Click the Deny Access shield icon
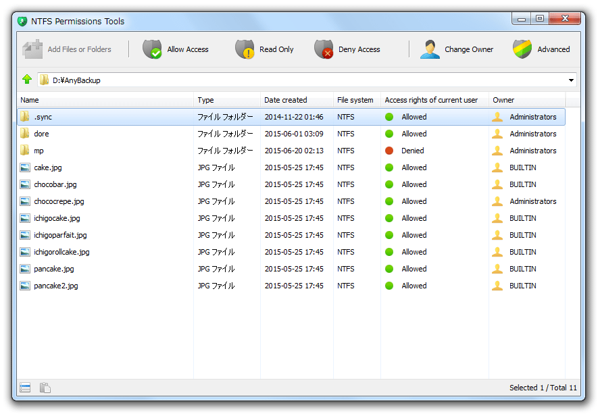Image resolution: width=600 pixels, height=416 pixels. pos(324,49)
